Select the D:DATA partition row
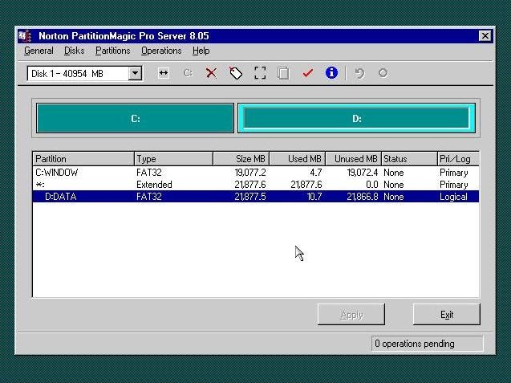The image size is (511, 383). tap(256, 197)
